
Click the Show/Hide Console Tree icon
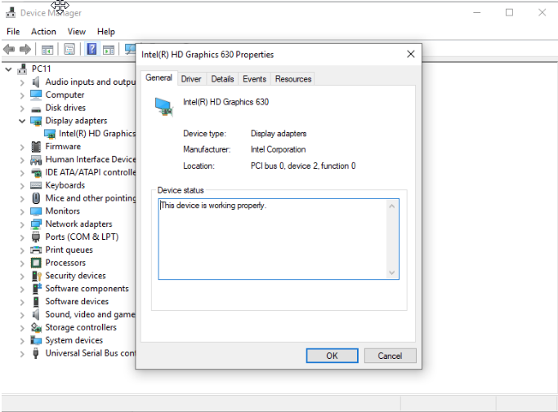click(47, 50)
